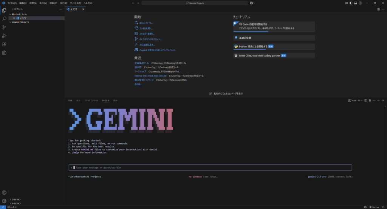Click the Git リポジトリのクローン... link

click(x=150, y=39)
